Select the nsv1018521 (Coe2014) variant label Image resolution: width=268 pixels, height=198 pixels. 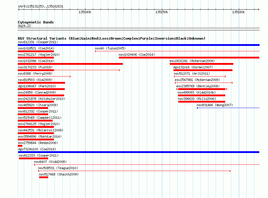tap(36, 48)
